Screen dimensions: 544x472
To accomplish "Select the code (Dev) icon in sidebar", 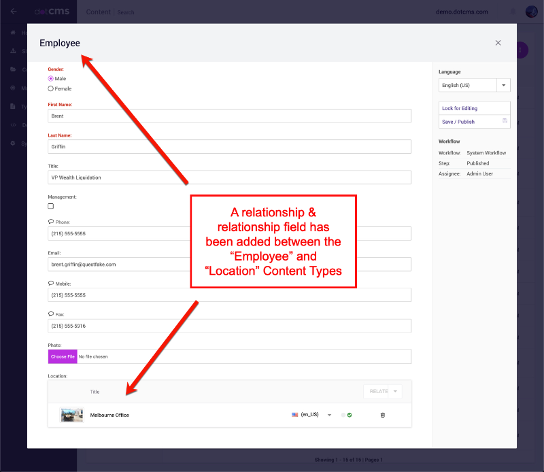I will 12,124.
